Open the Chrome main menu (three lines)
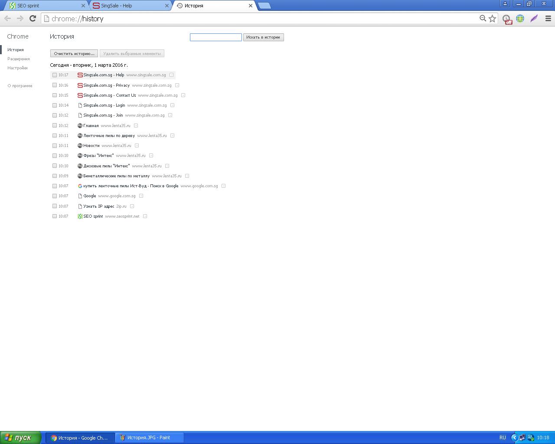The width and height of the screenshot is (555, 444). pos(548,19)
